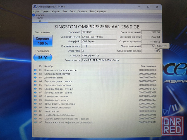The height and width of the screenshot is (140, 187).
Task: Click the Стандарт field NVM Express 1.3
Action: coord(121,56)
